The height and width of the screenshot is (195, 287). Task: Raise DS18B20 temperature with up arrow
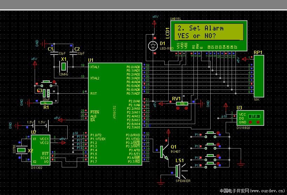258,122
